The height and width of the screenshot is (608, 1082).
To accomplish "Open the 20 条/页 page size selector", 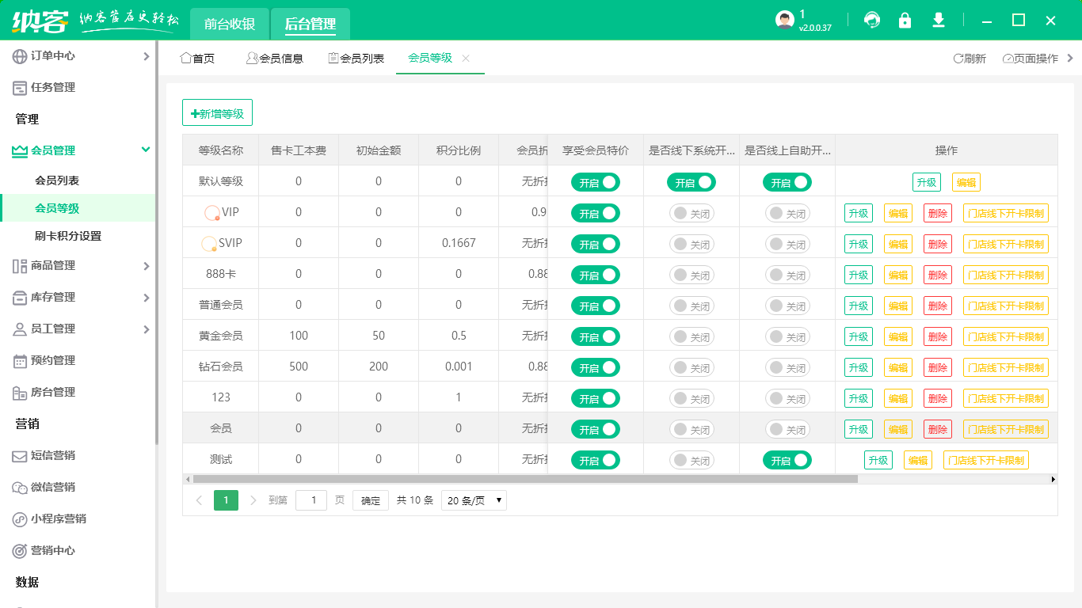I will [x=473, y=500].
